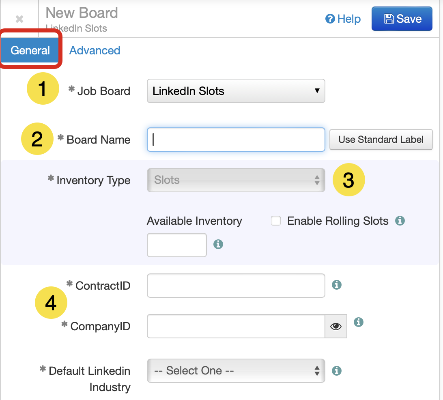Open the Default Linkedin Industry dropdown
Screen dimensions: 443x400
pos(236,371)
